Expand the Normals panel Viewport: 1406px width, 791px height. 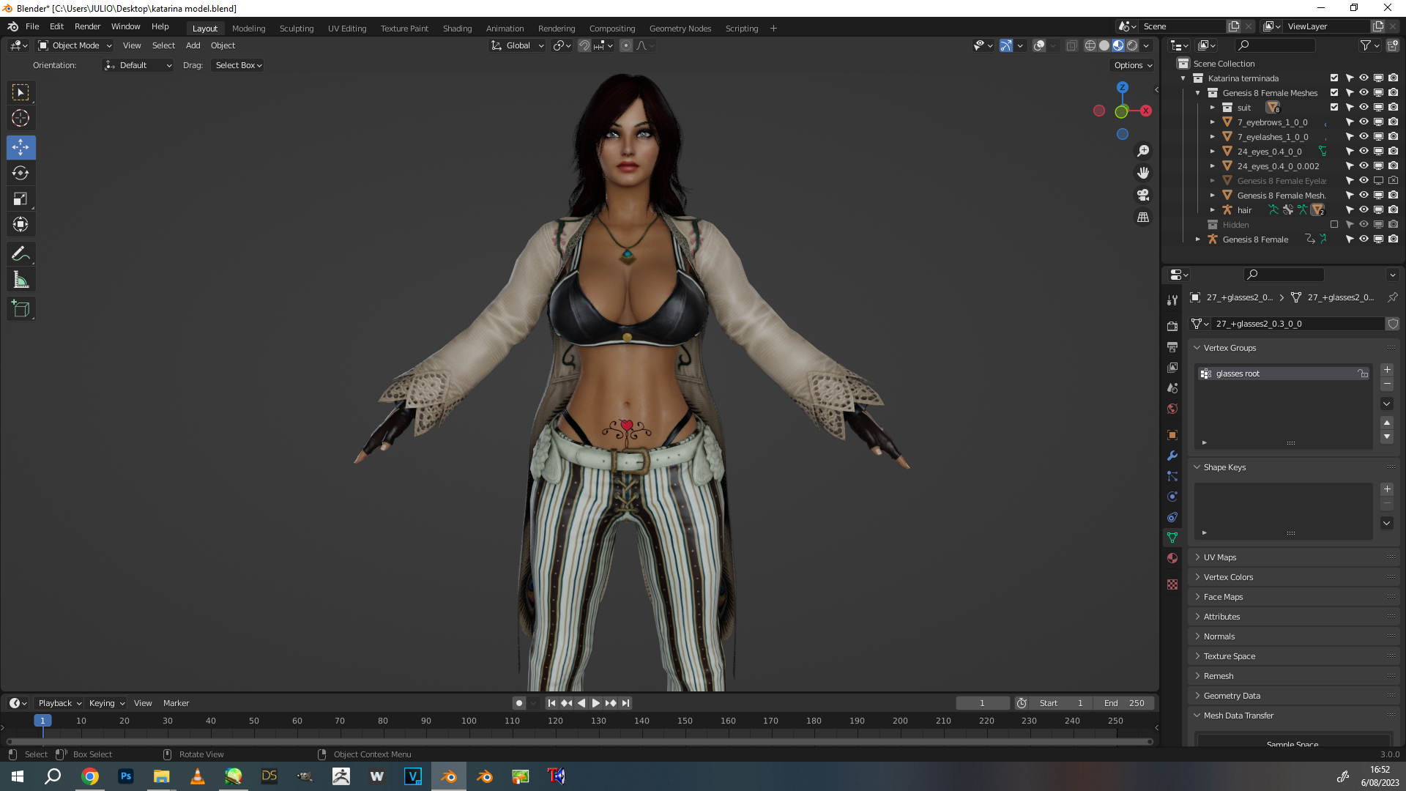point(1197,636)
